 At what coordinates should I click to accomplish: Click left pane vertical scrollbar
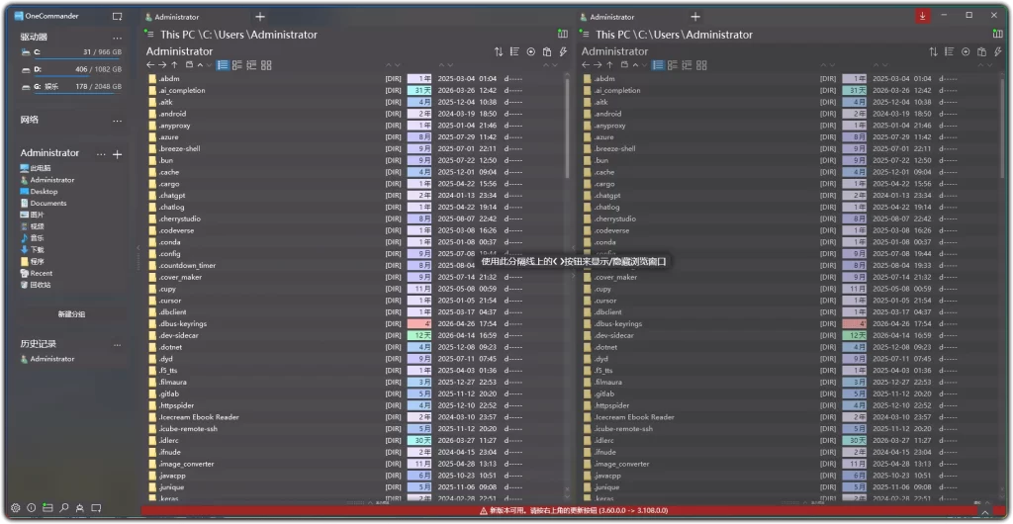[567, 130]
